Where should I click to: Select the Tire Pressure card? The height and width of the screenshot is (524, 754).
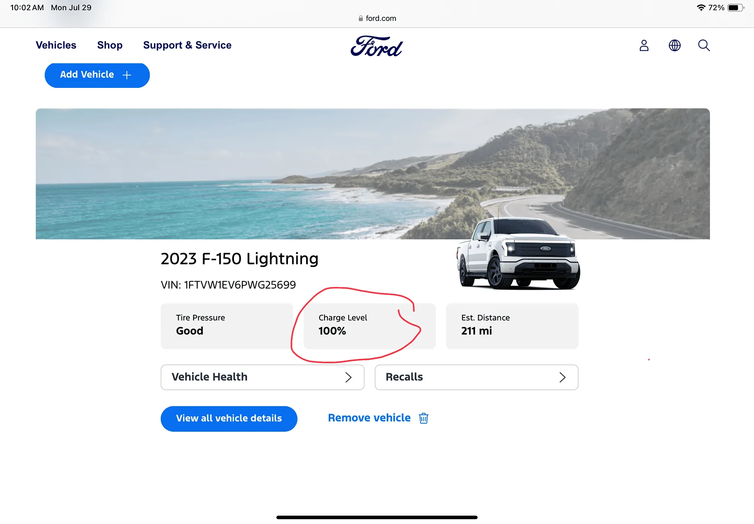(x=227, y=326)
